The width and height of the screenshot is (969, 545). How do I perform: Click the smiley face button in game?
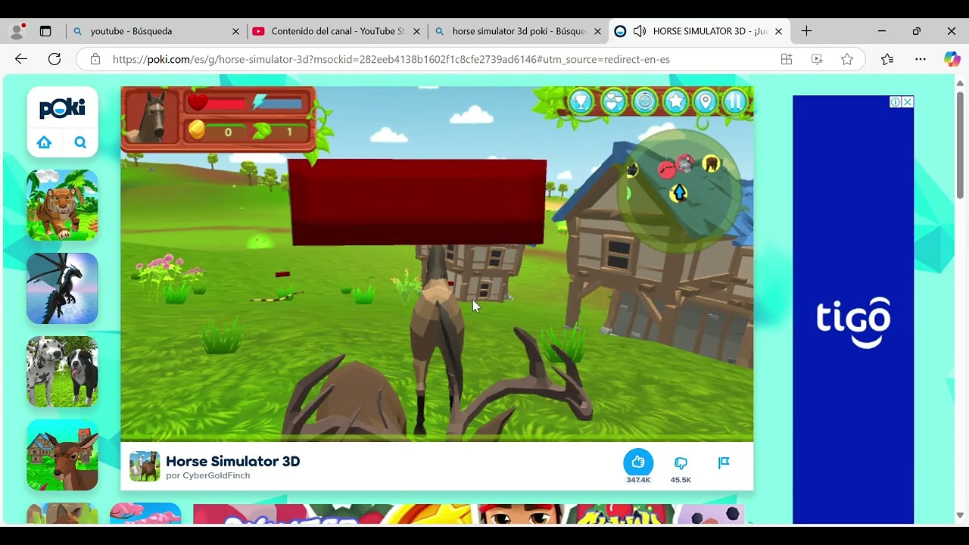coord(644,101)
